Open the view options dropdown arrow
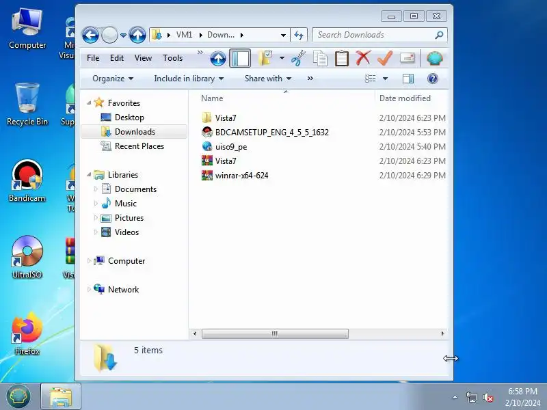 pos(385,79)
